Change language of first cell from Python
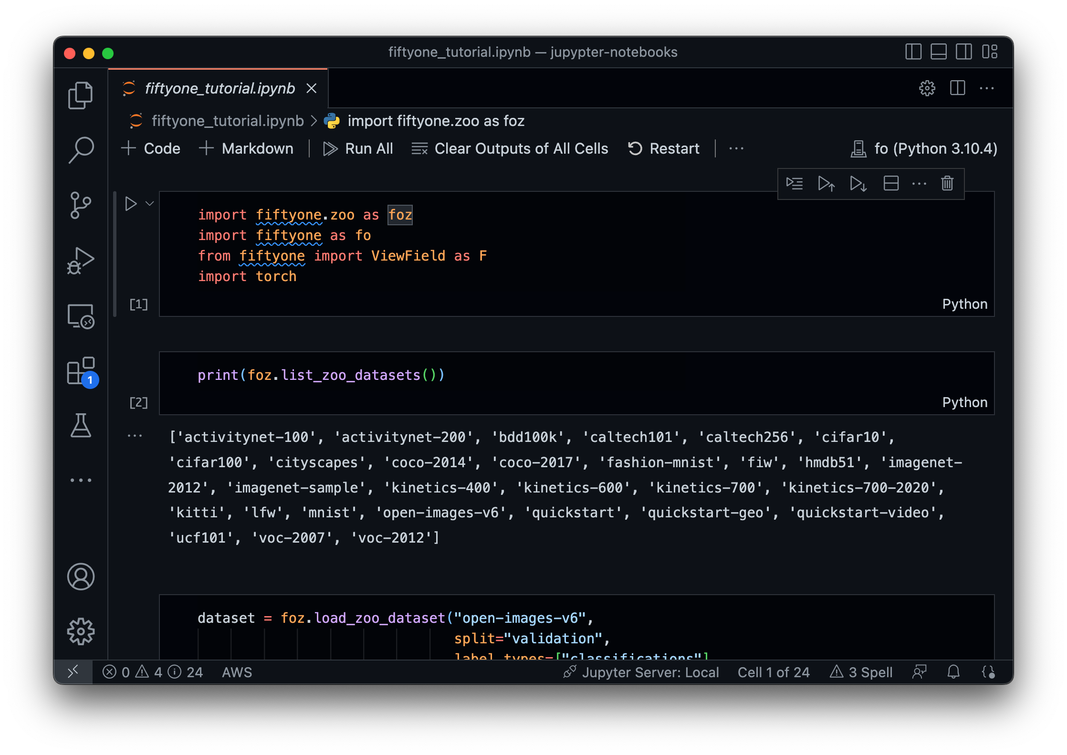 (964, 304)
